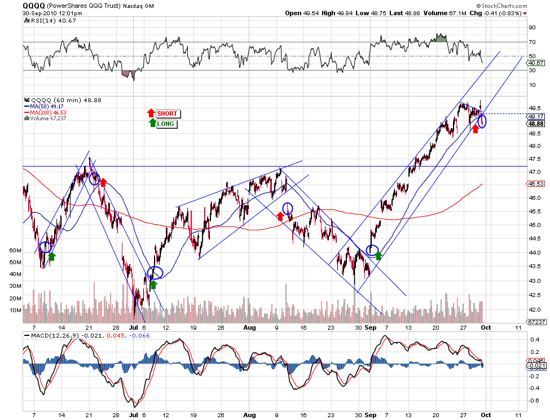Click the 49.5 label on the price axis

pos(535,108)
